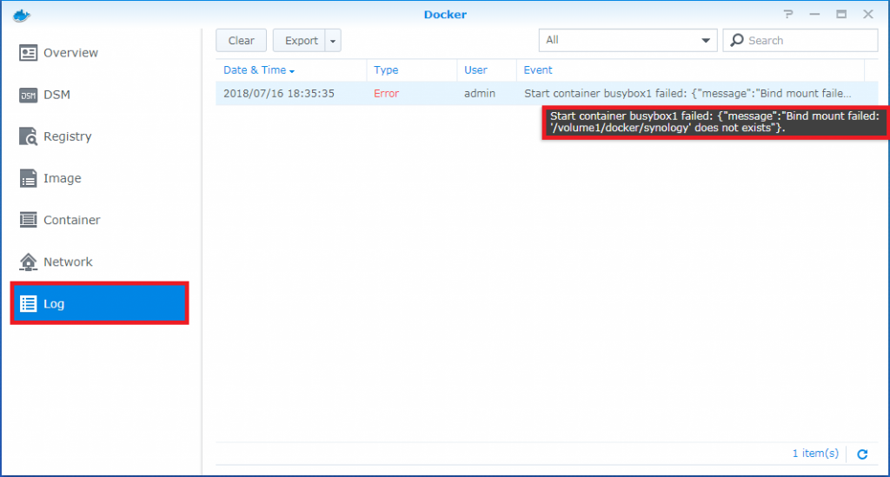Minimize the Docker window
The image size is (890, 477).
click(814, 14)
